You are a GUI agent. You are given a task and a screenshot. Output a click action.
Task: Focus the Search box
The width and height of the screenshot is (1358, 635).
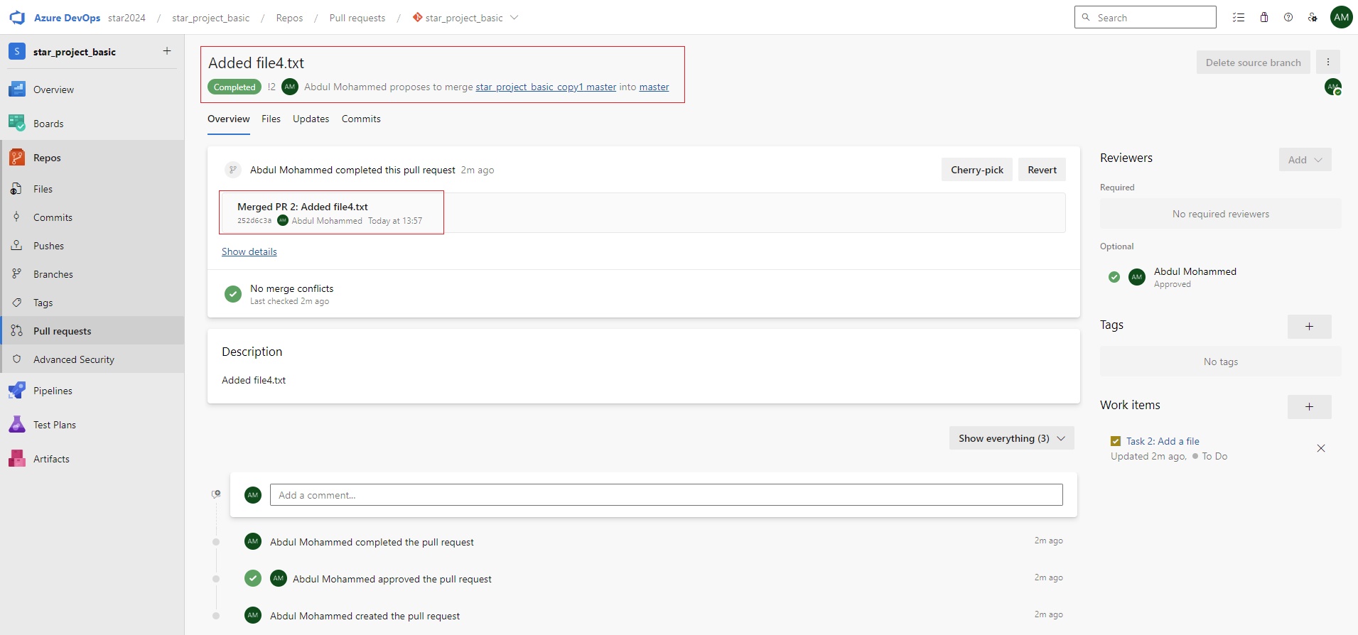click(1146, 18)
